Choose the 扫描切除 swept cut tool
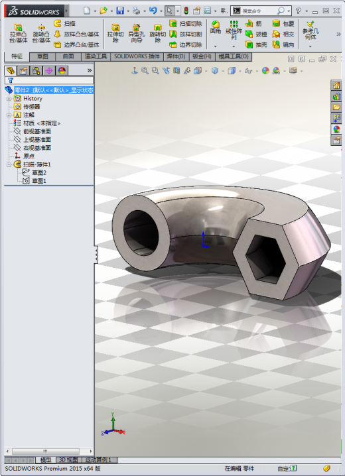This screenshot has height=476, width=345. click(186, 23)
